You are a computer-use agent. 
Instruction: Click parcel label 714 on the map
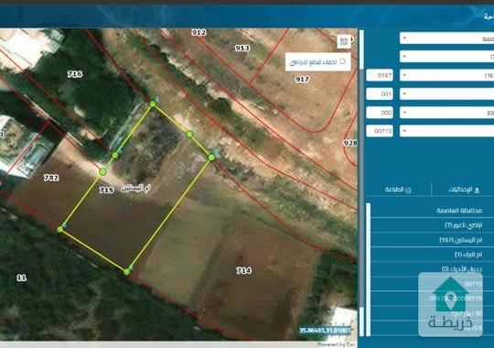pyautogui.click(x=244, y=270)
